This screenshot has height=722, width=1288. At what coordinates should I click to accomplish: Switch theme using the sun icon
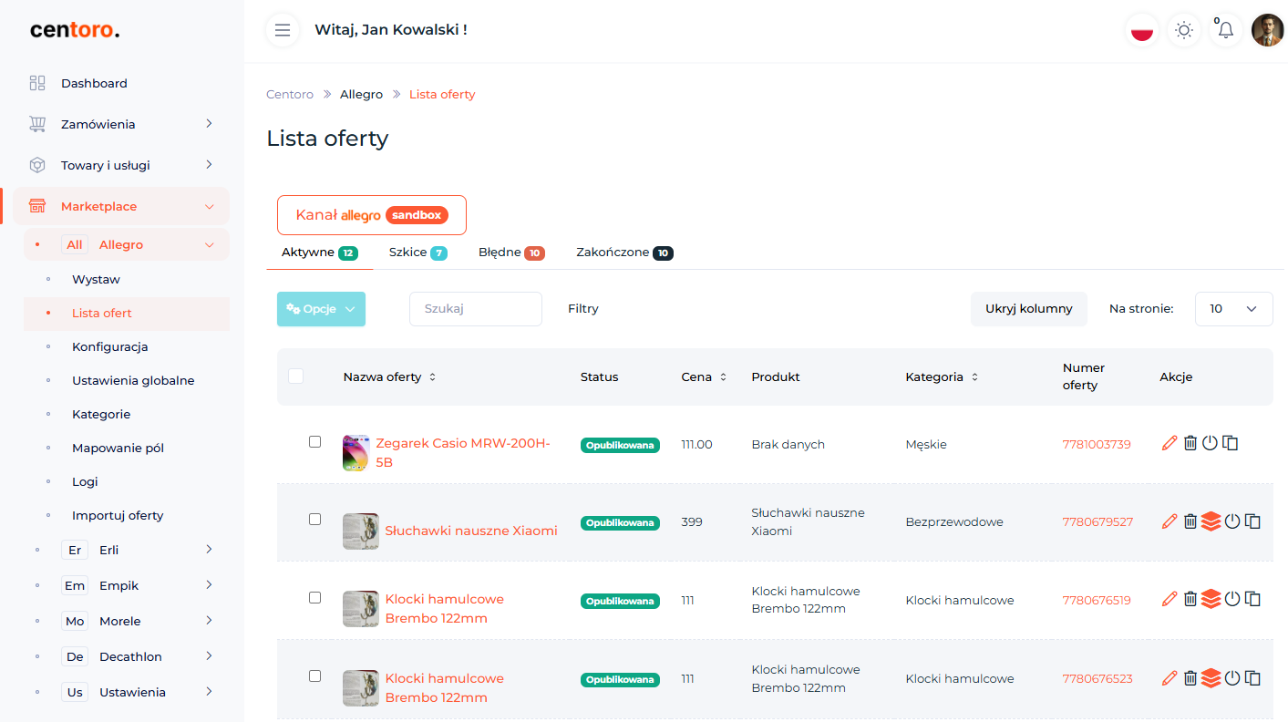pos(1183,30)
